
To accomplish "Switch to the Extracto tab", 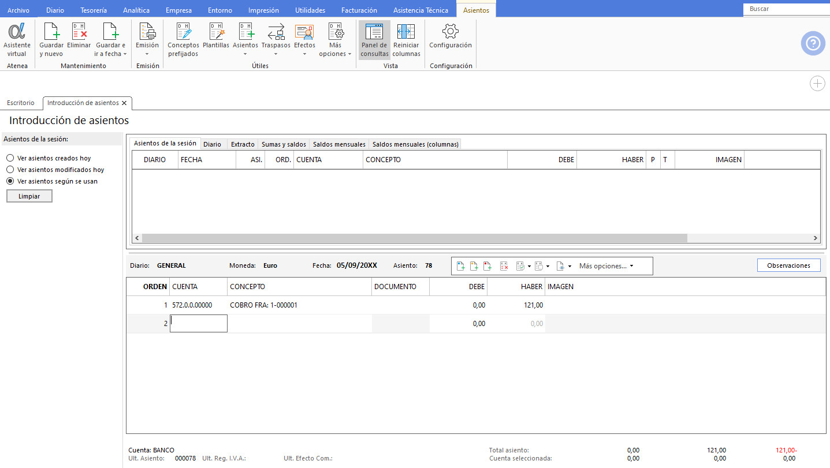I will [243, 144].
